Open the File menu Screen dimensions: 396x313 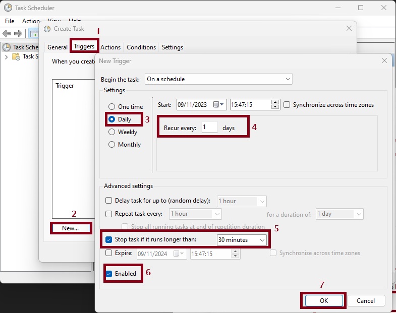coord(10,21)
